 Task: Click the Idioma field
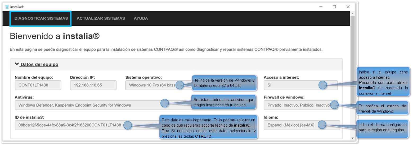(302, 125)
